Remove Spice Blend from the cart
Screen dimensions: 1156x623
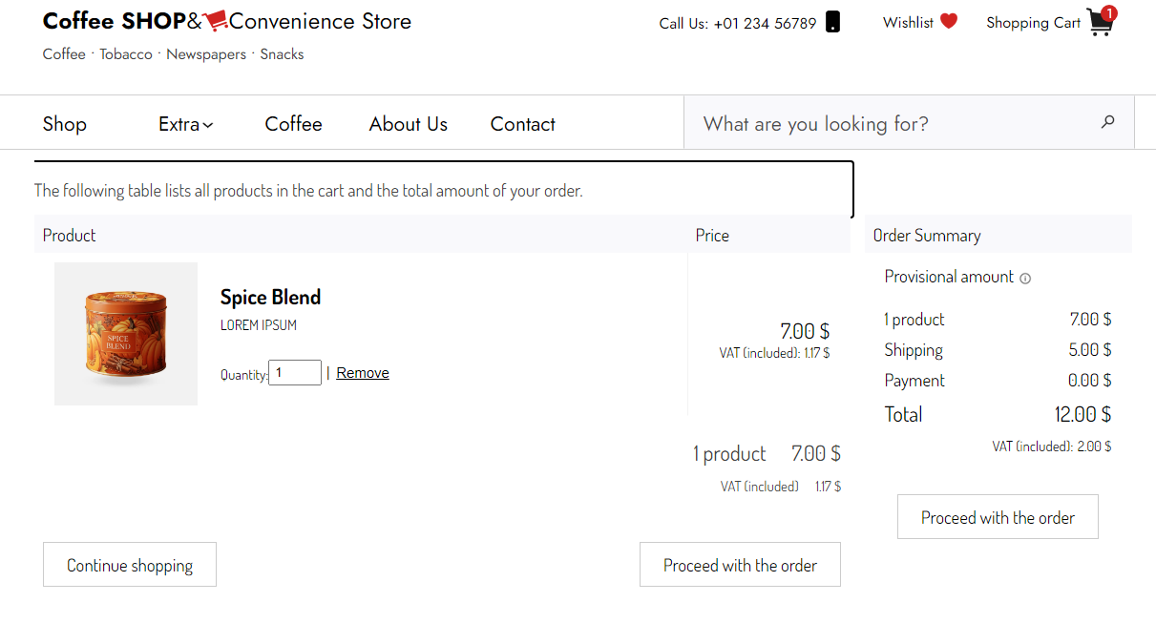coord(362,373)
